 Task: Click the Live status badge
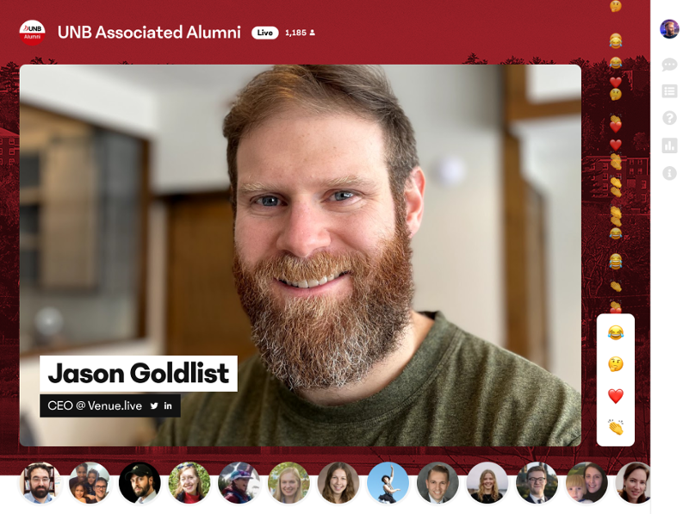pos(265,33)
